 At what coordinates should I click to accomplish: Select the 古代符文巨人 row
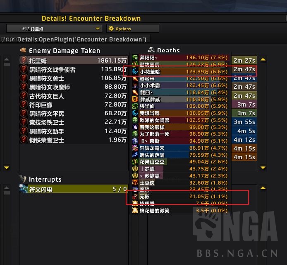click(74, 96)
